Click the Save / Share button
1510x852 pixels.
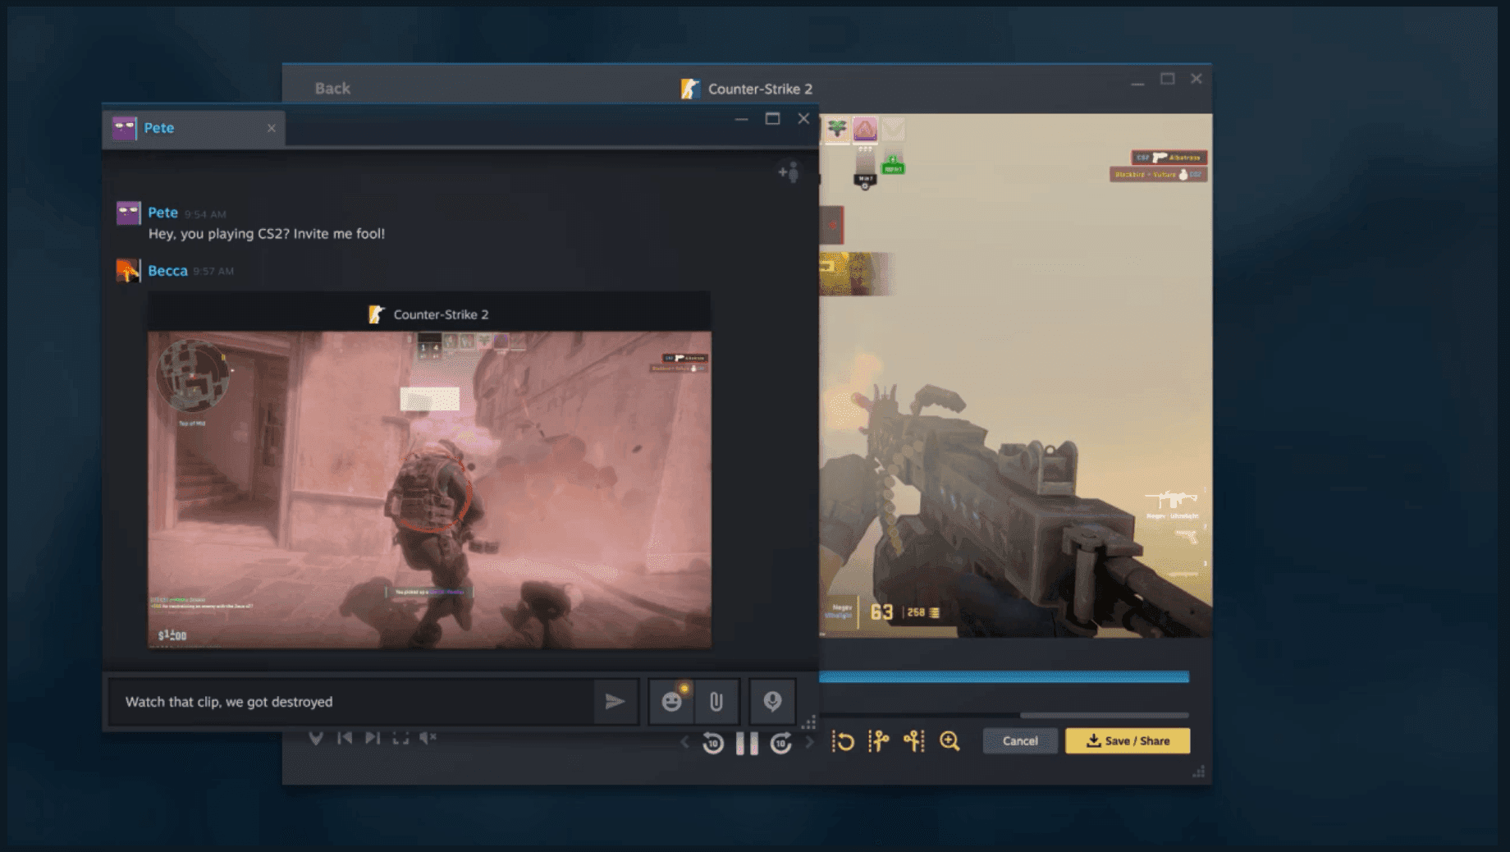[1128, 741]
